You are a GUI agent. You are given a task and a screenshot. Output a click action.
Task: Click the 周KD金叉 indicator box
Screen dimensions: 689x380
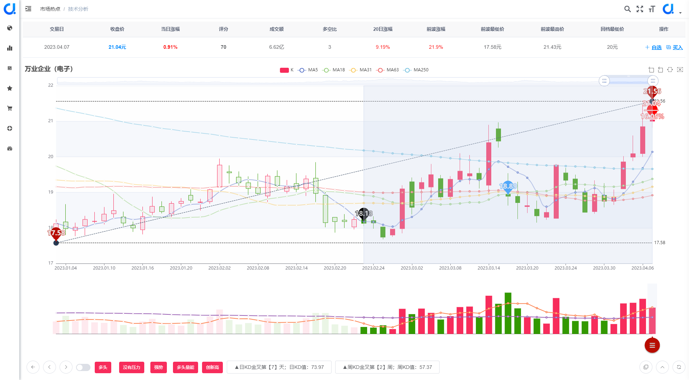387,367
